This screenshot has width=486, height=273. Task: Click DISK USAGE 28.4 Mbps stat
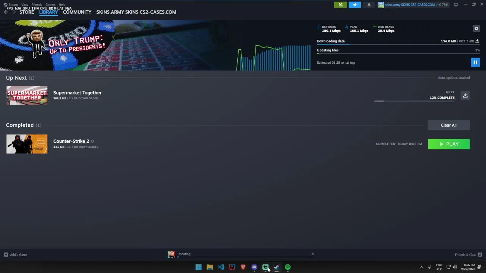384,29
